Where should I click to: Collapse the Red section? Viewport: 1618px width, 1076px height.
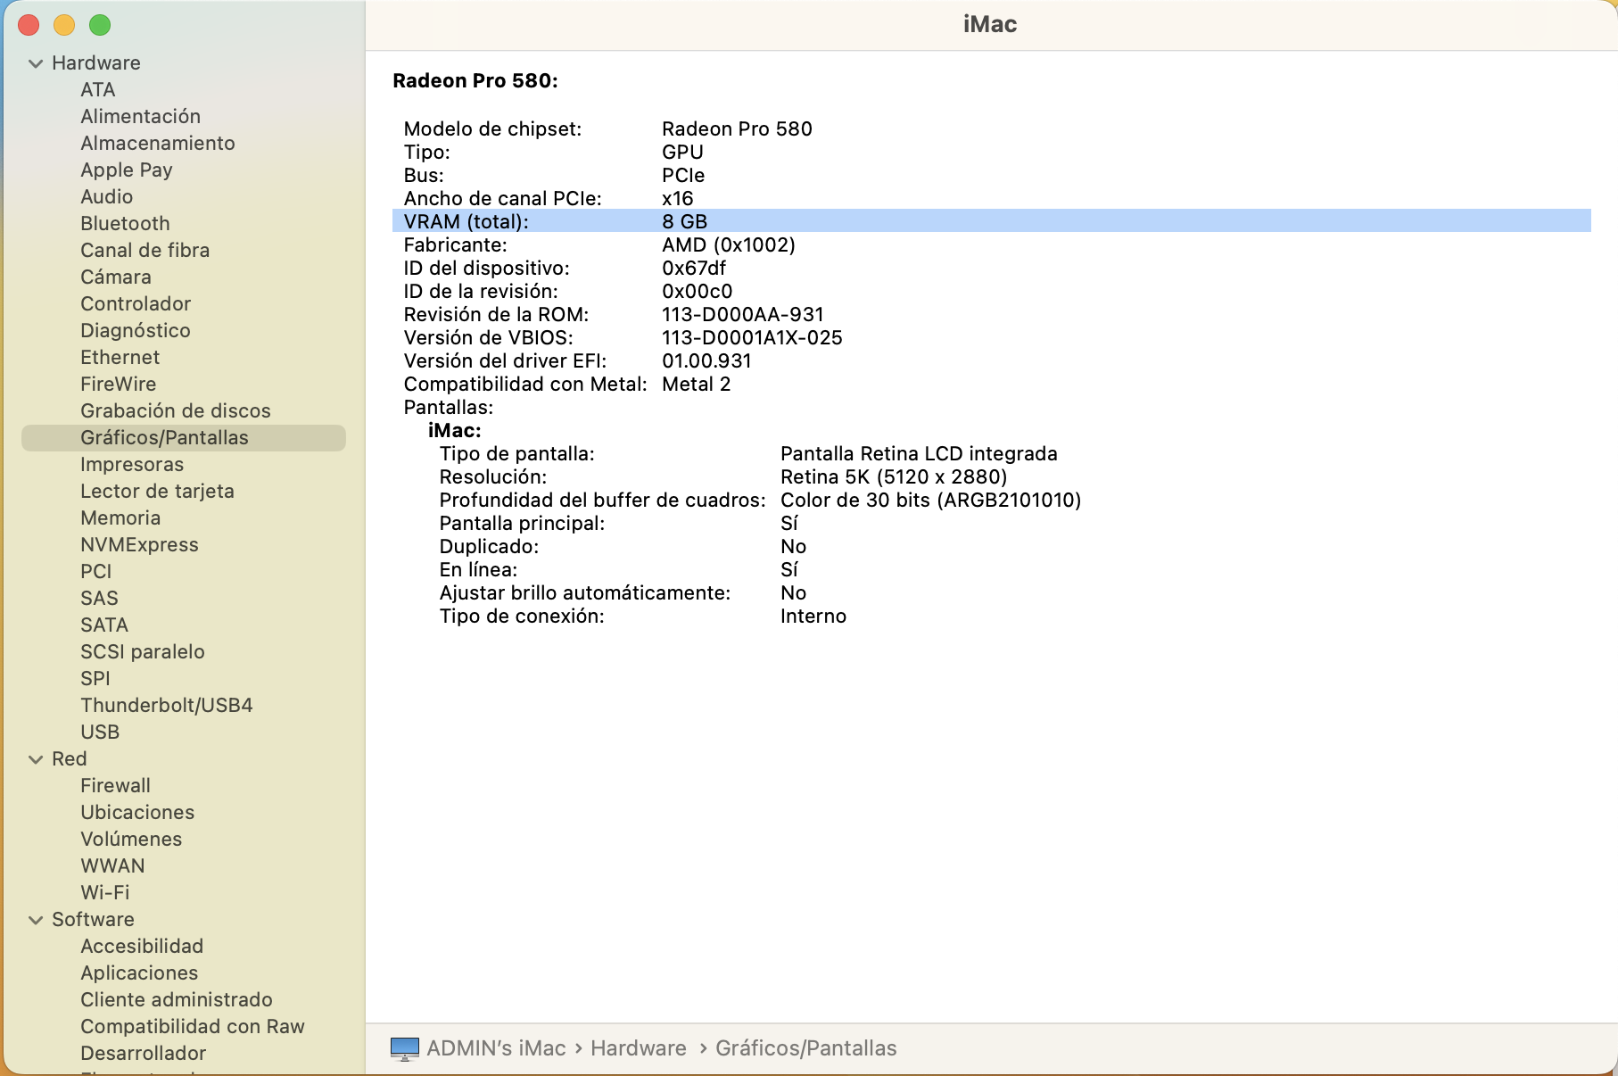[34, 758]
